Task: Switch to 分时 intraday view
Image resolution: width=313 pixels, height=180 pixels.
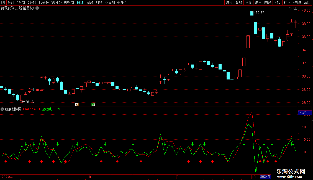Action: 11,2
